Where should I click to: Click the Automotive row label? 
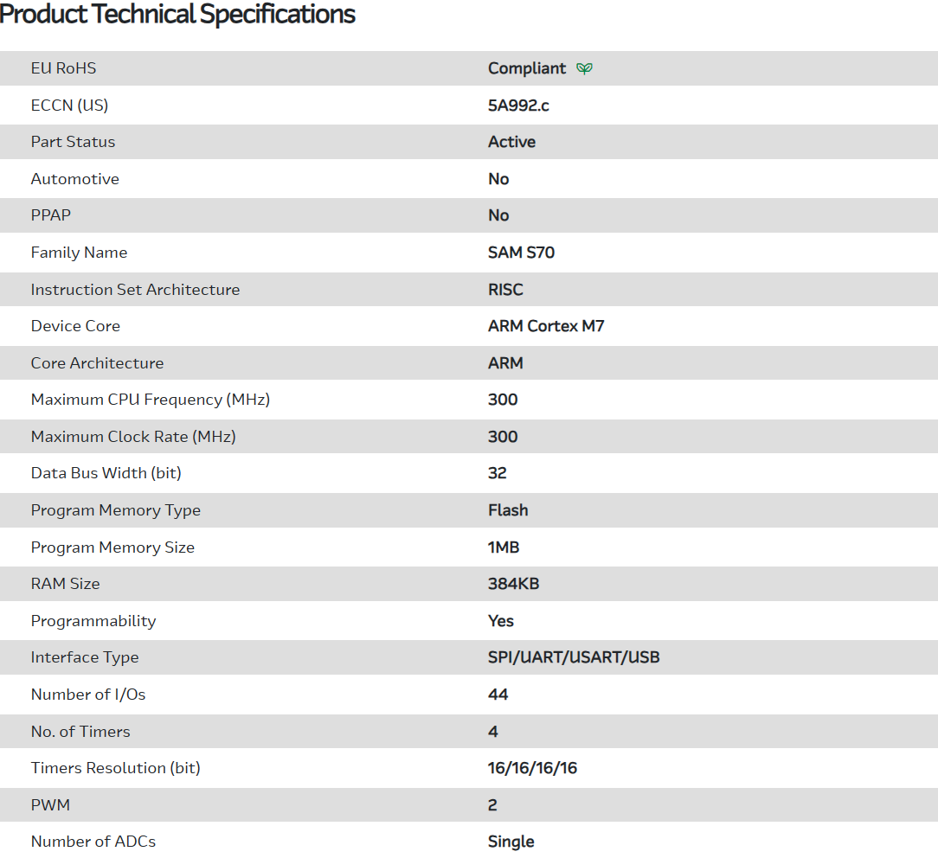tap(74, 179)
